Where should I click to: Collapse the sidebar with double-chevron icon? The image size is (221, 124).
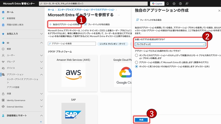click(x=41, y=122)
